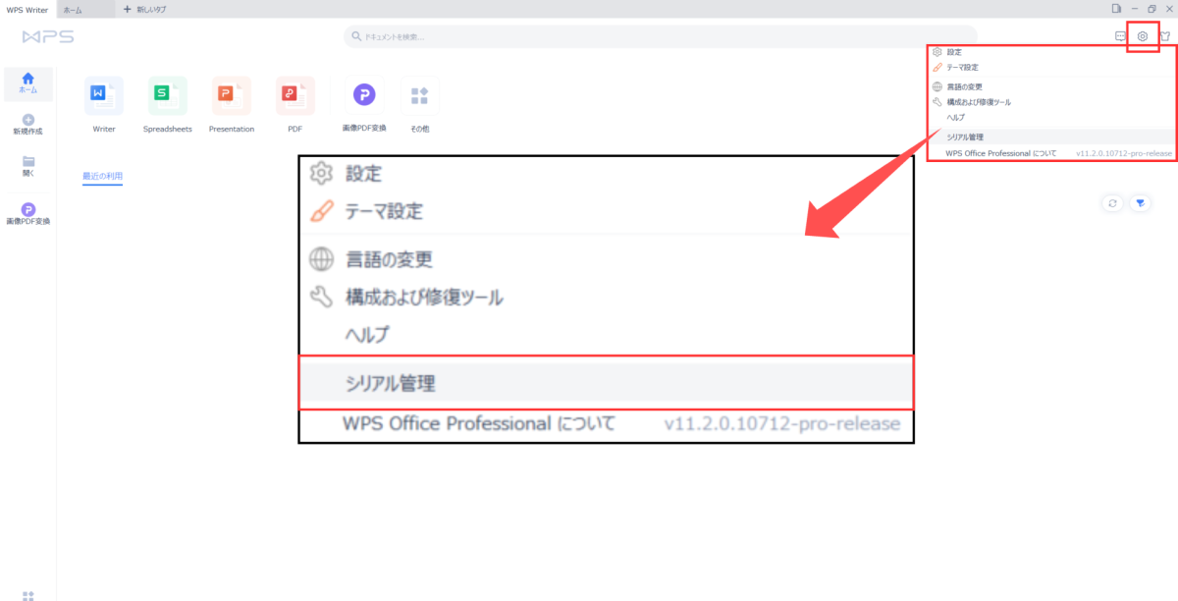Image resolution: width=1178 pixels, height=601 pixels.
Task: Open 画像PDF変換 in the top app row
Action: [x=364, y=95]
